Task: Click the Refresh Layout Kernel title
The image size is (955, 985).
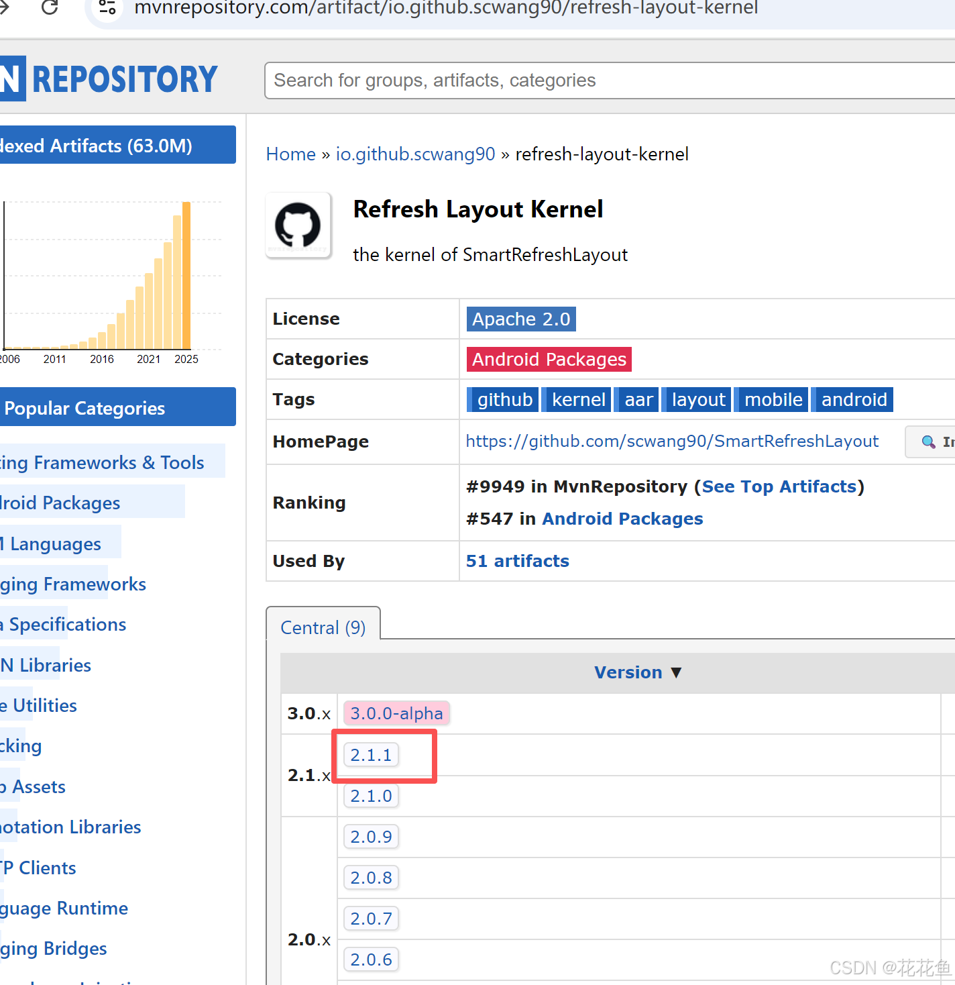Action: click(x=478, y=209)
